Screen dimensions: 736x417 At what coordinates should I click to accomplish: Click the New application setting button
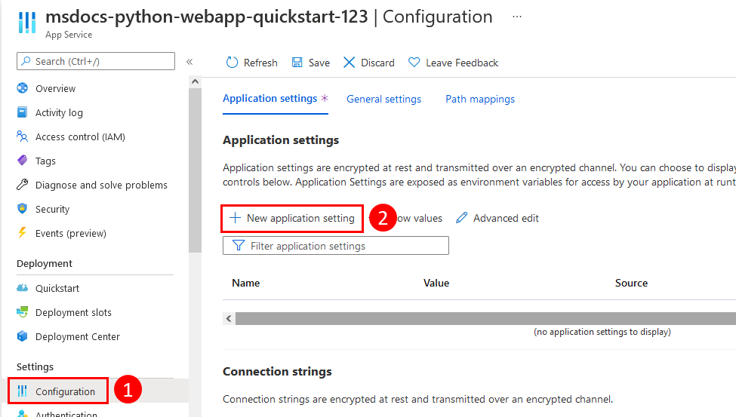(292, 218)
